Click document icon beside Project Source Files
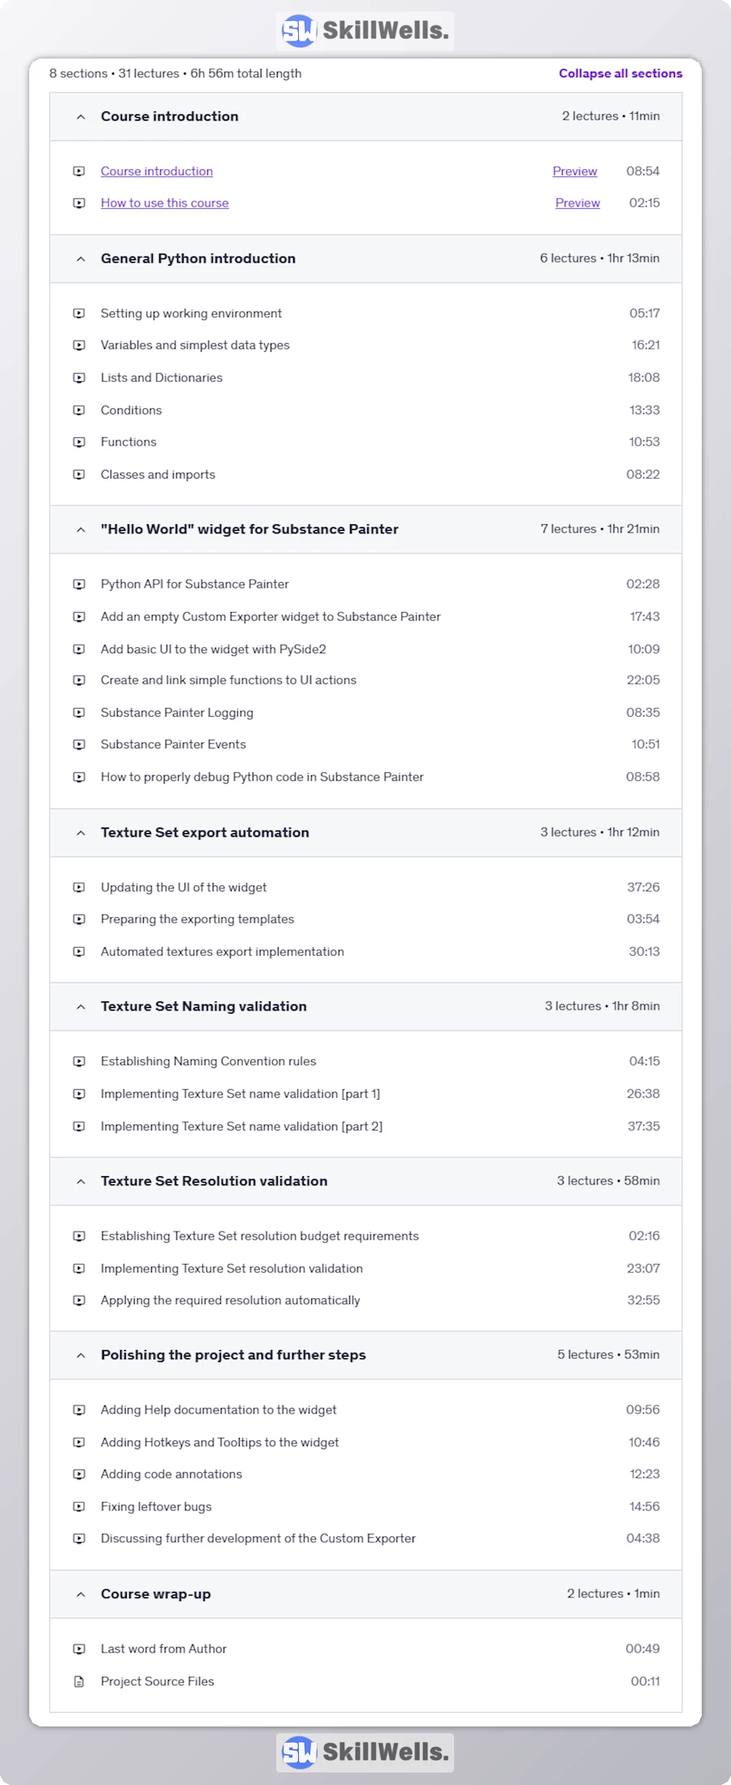The width and height of the screenshot is (731, 1785). click(79, 1682)
